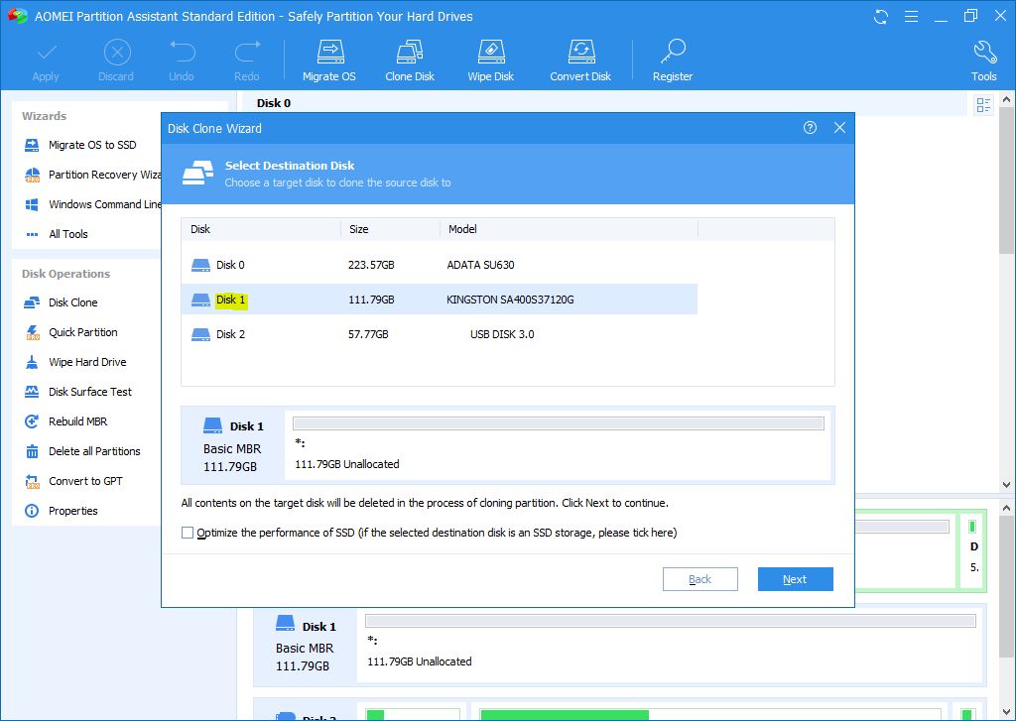Click Disk Surface Test in sidebar

89,392
